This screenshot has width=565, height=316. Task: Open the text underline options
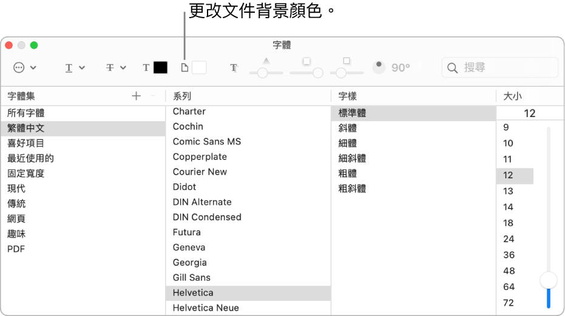(75, 67)
